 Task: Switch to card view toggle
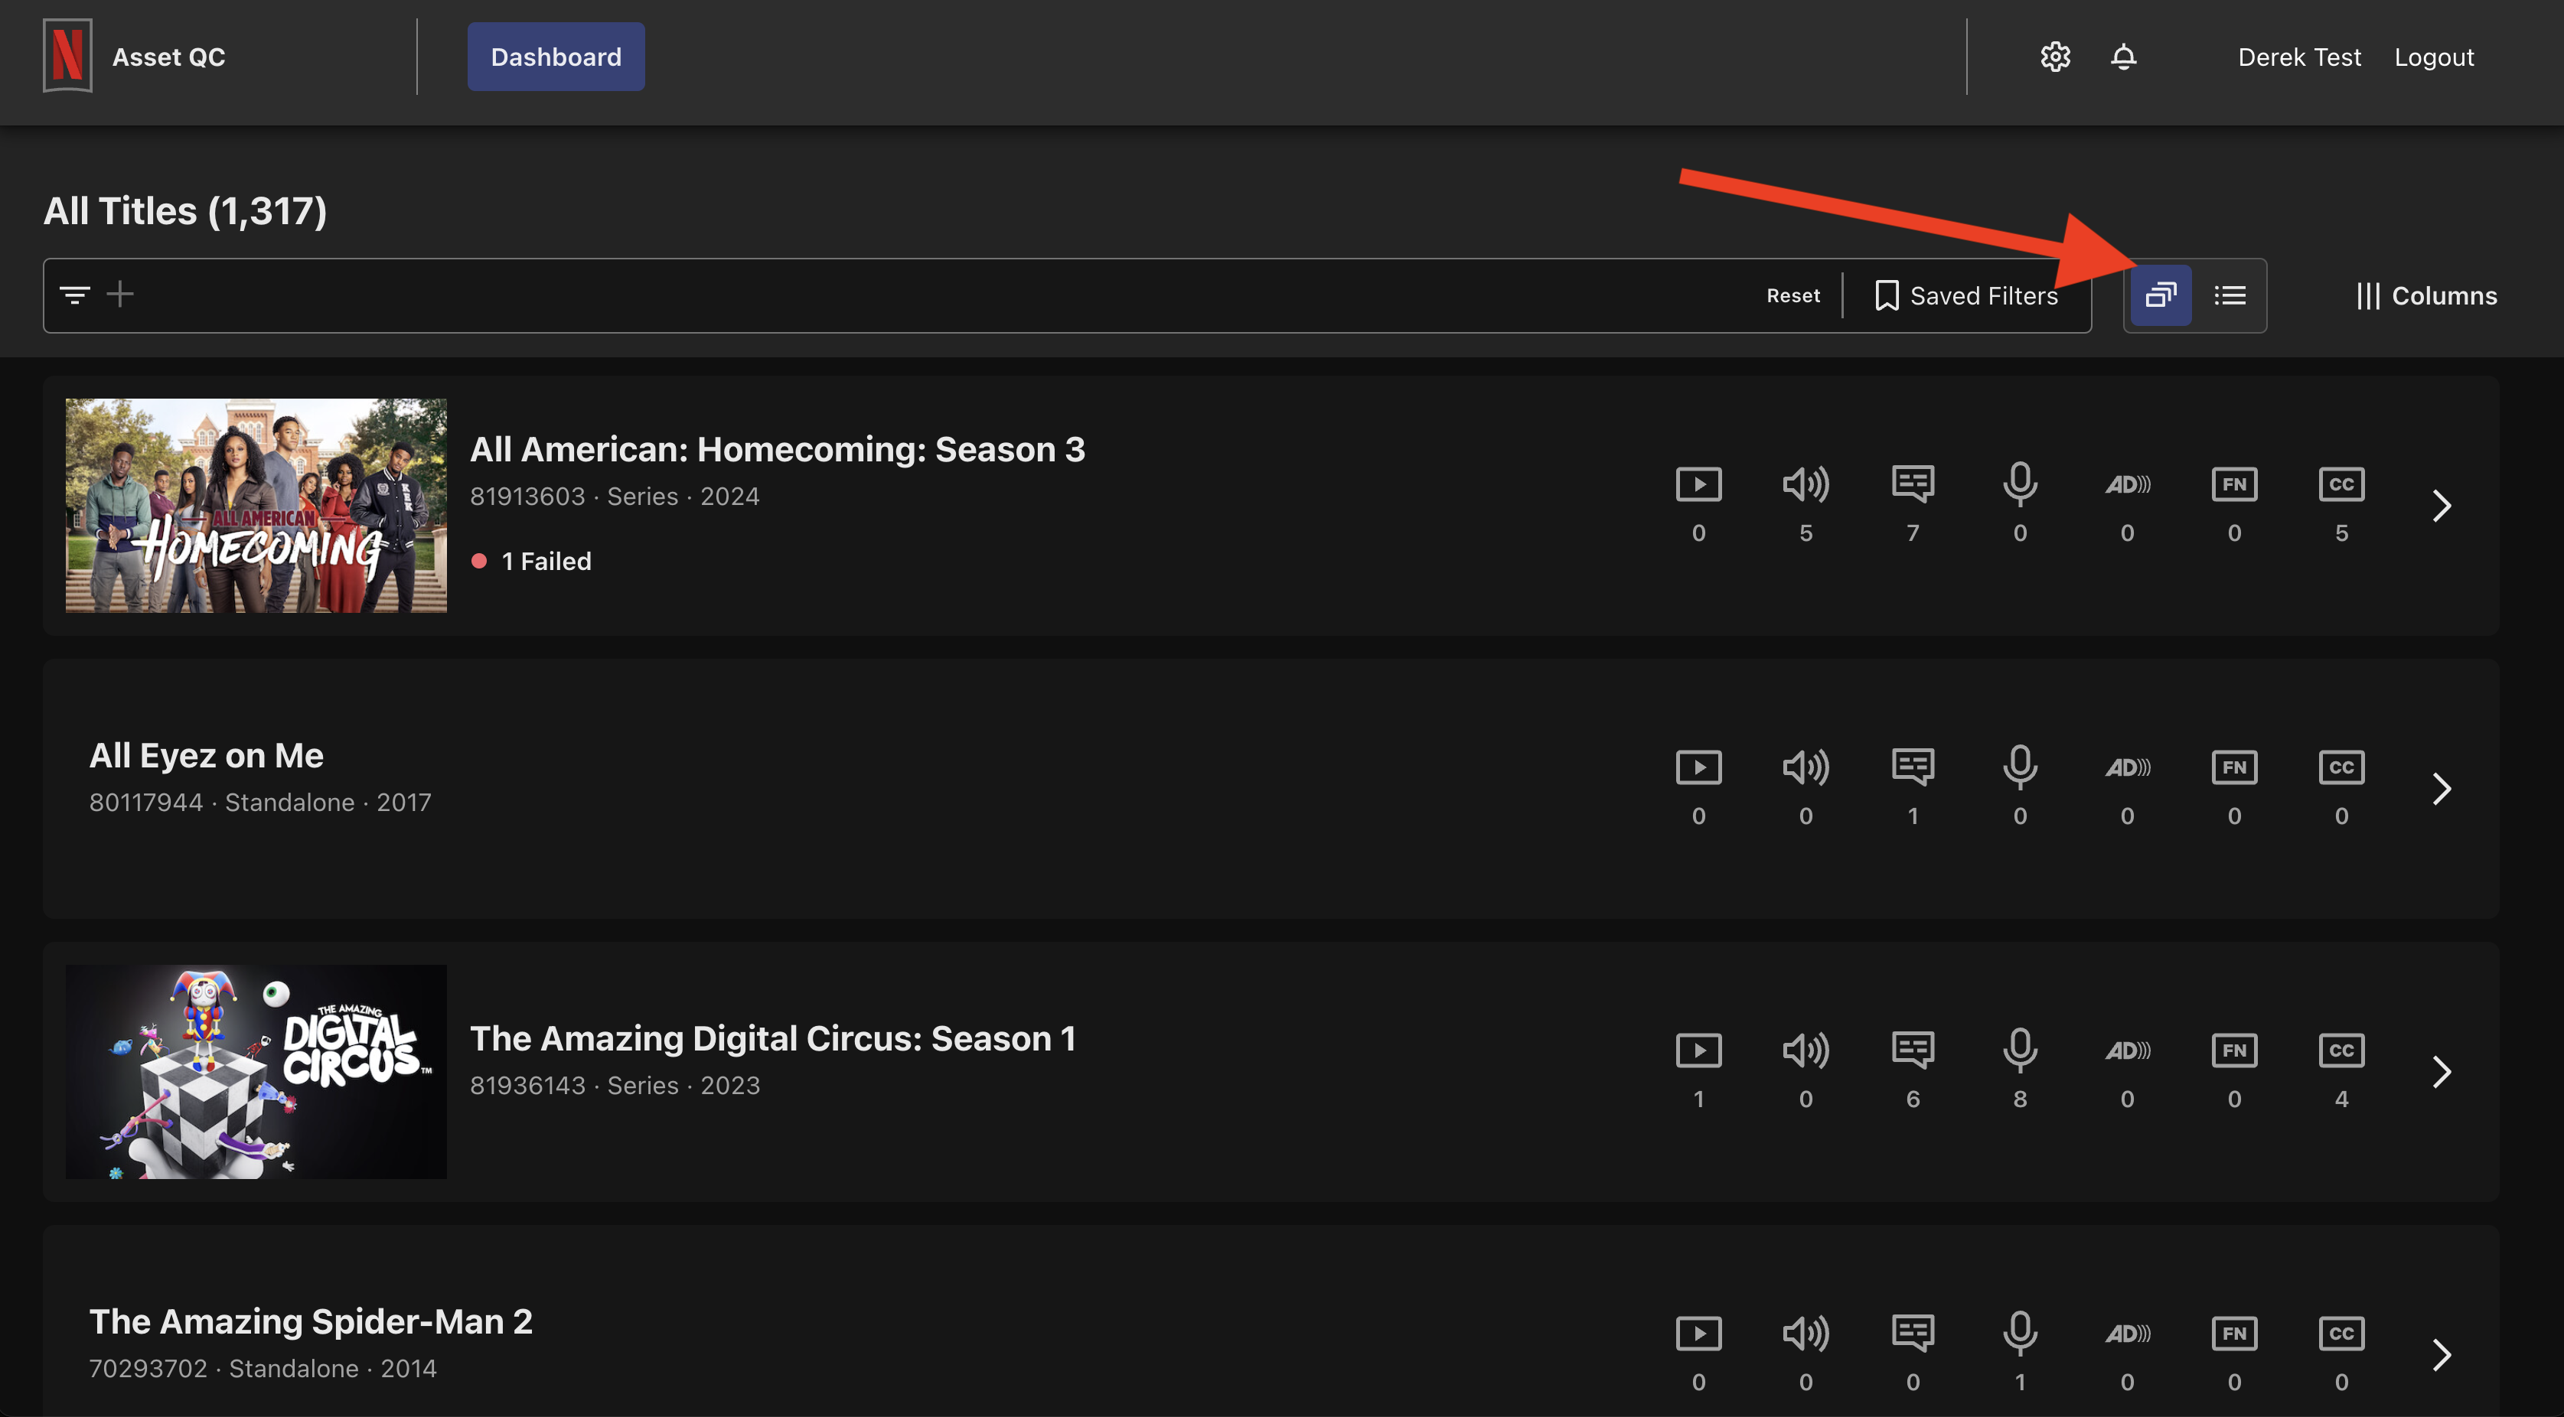pyautogui.click(x=2160, y=295)
